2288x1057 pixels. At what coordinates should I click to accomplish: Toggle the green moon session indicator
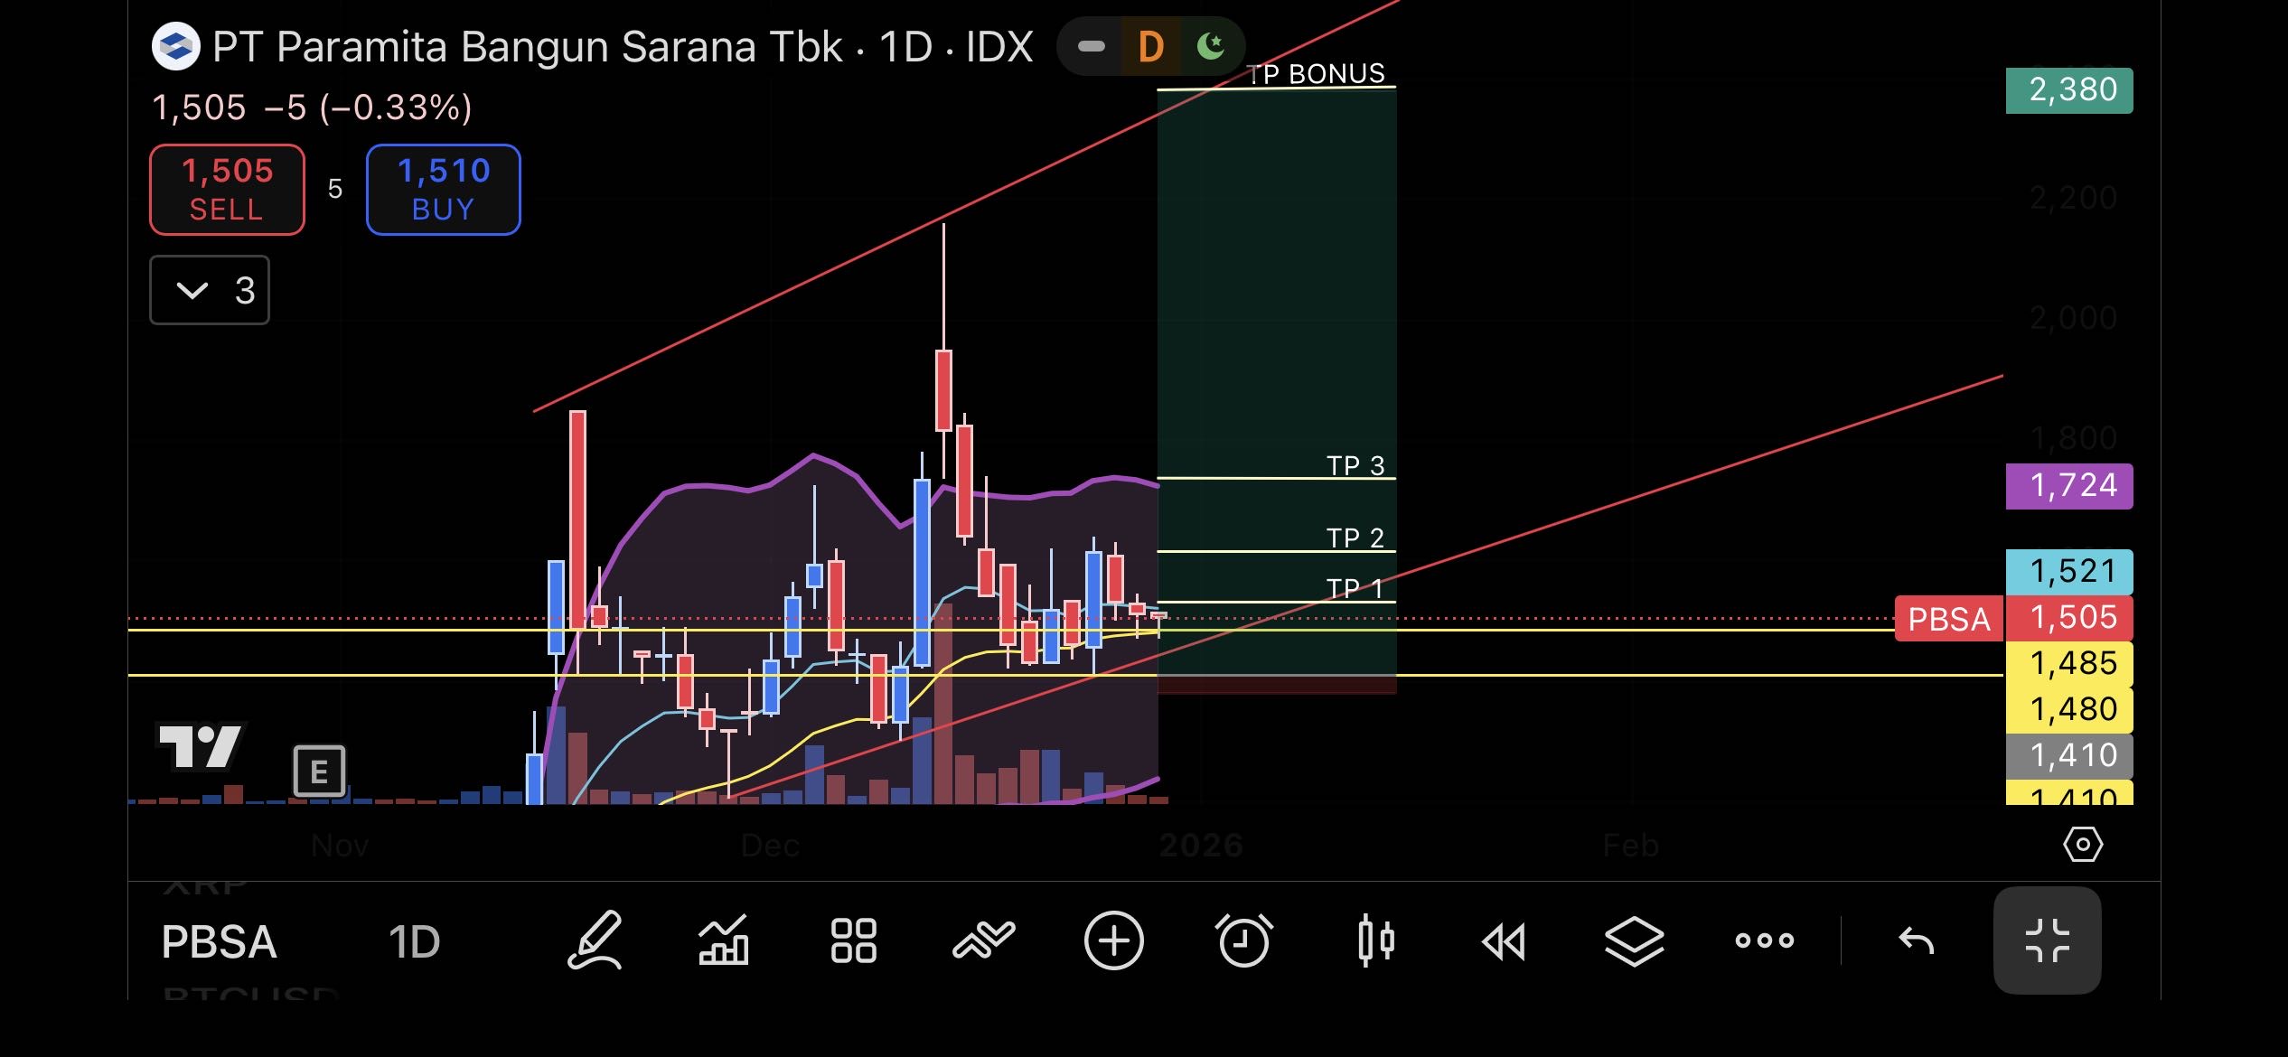[x=1210, y=46]
